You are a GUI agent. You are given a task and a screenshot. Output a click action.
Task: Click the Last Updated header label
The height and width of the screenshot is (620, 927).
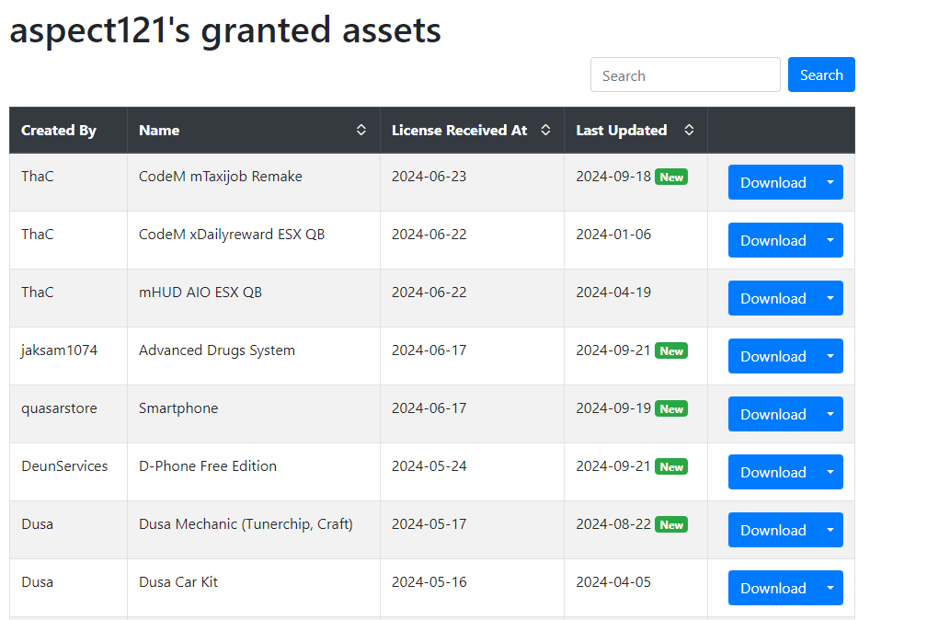[622, 130]
